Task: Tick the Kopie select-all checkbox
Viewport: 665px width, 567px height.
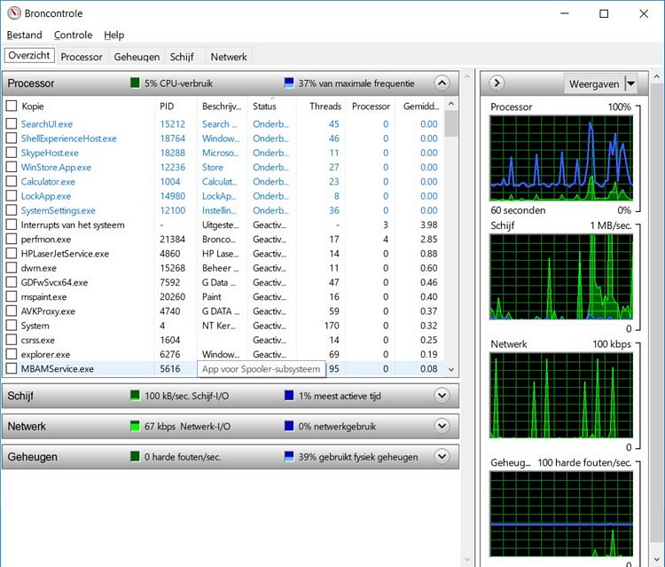Action: tap(12, 106)
